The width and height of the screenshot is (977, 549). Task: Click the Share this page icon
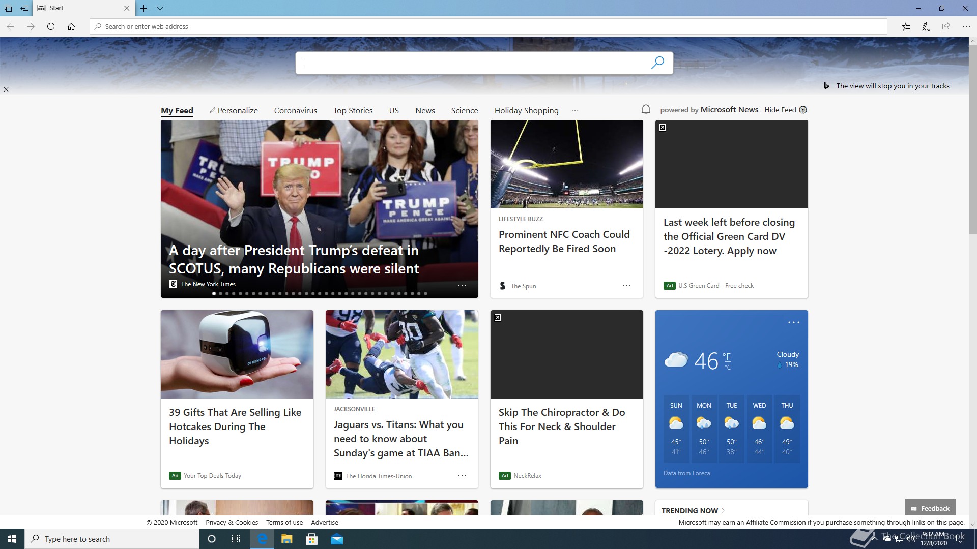coord(946,26)
